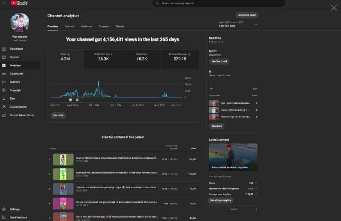Click the Settings gear icon
Image resolution: width=341 pixels, height=221 pixels.
[x=4, y=209]
